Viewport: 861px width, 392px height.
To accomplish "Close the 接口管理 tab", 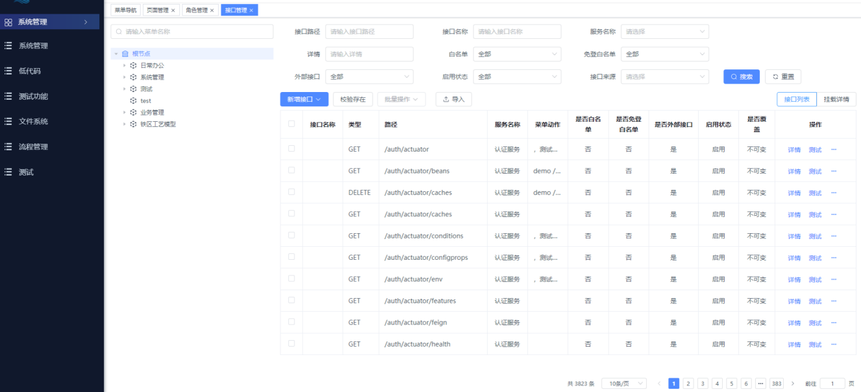I will [x=252, y=10].
